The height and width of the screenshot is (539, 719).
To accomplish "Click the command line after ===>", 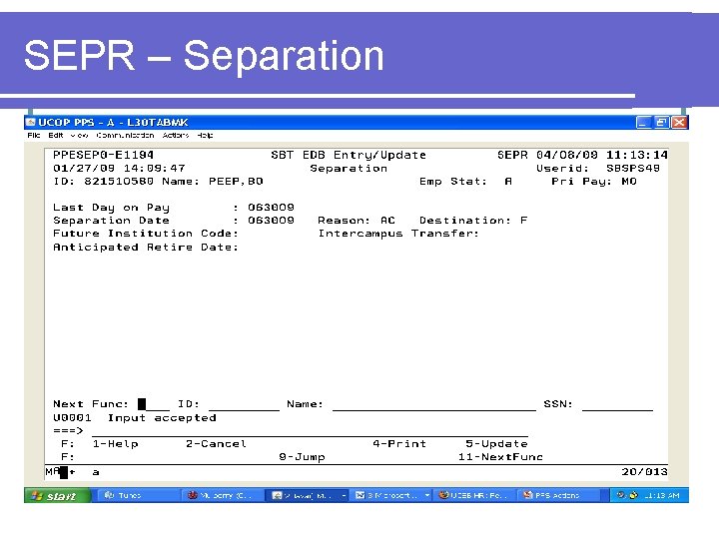I will point(310,431).
